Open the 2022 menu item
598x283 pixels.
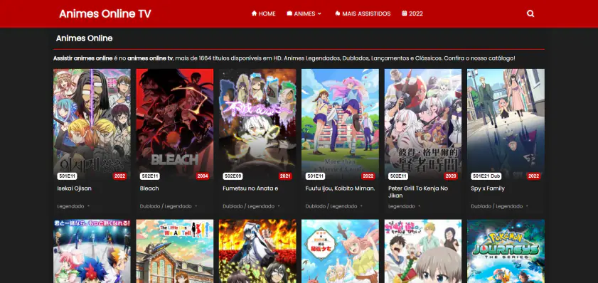[x=412, y=14]
